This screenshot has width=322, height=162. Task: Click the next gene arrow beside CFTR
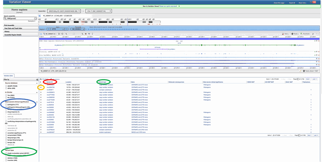tap(66, 29)
